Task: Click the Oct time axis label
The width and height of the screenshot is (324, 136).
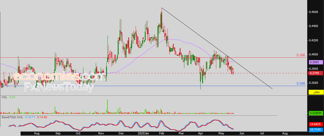Action: pyautogui.click(x=78, y=134)
